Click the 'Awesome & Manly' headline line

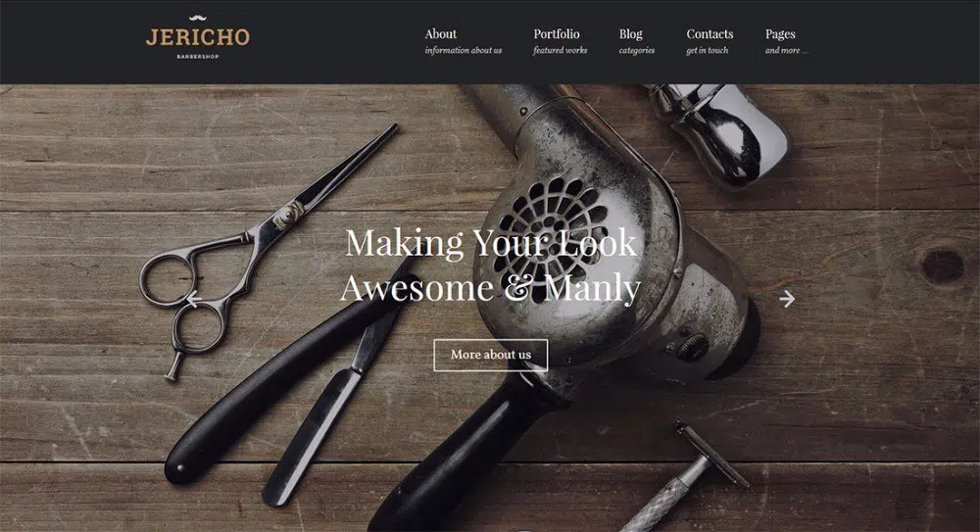tap(491, 288)
